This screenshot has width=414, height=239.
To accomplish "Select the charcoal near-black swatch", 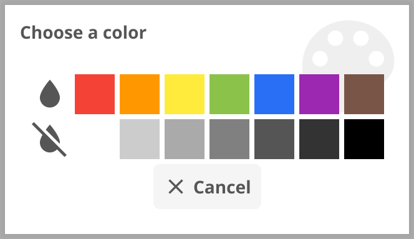I will pyautogui.click(x=319, y=139).
